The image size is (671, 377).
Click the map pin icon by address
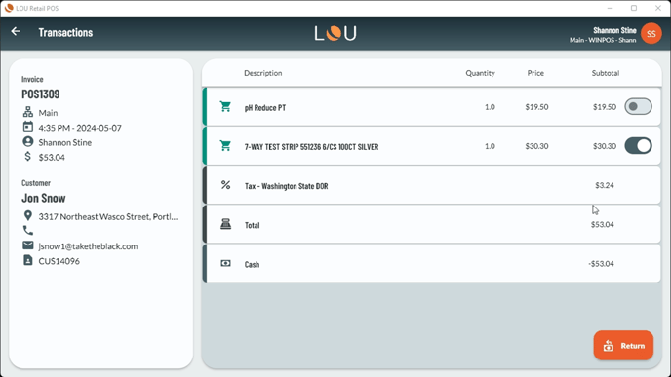28,216
